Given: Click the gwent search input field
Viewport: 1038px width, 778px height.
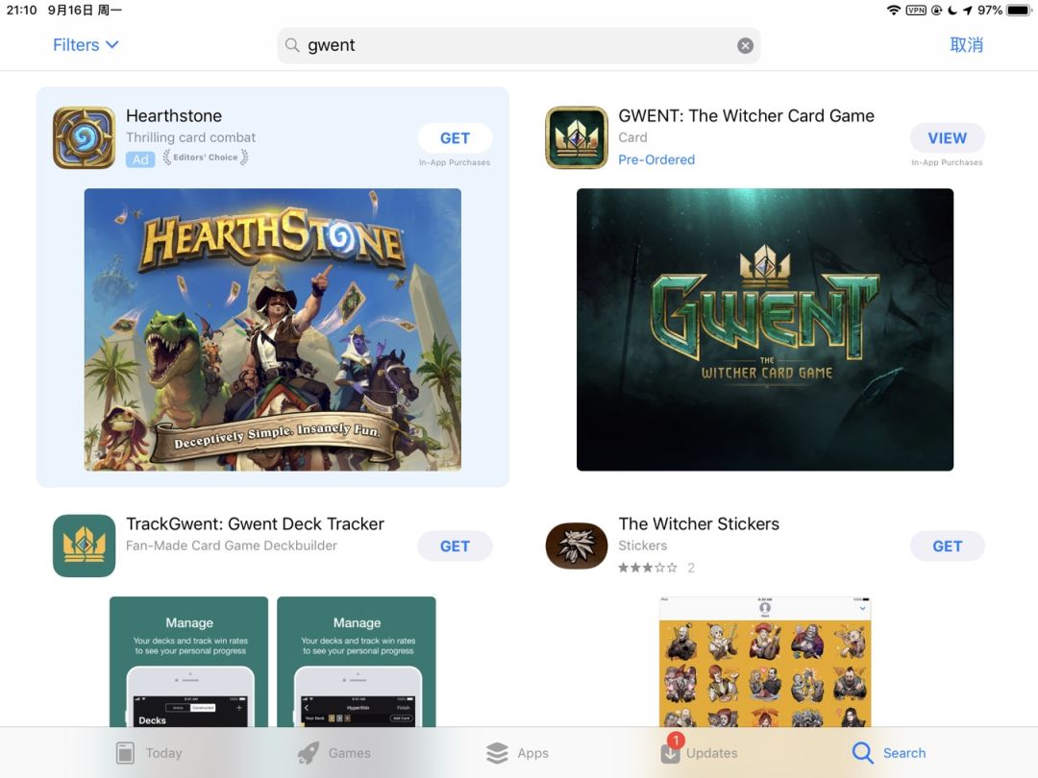Looking at the screenshot, I should [x=518, y=45].
